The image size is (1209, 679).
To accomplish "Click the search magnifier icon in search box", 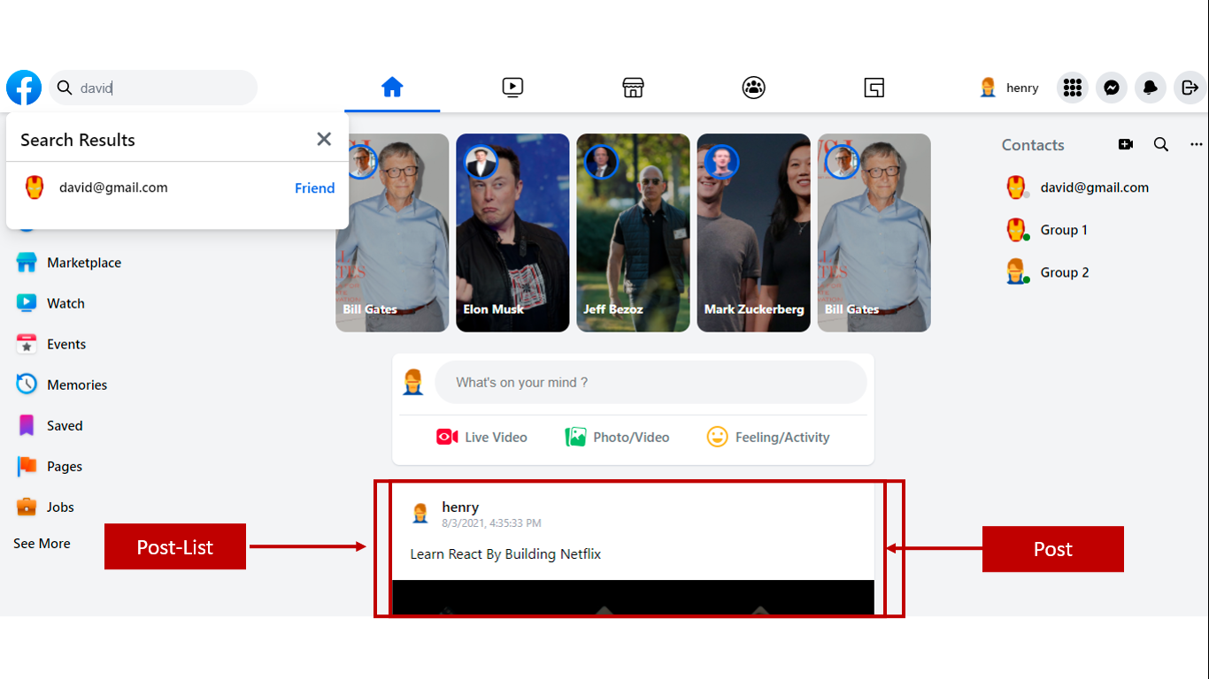I will [65, 88].
